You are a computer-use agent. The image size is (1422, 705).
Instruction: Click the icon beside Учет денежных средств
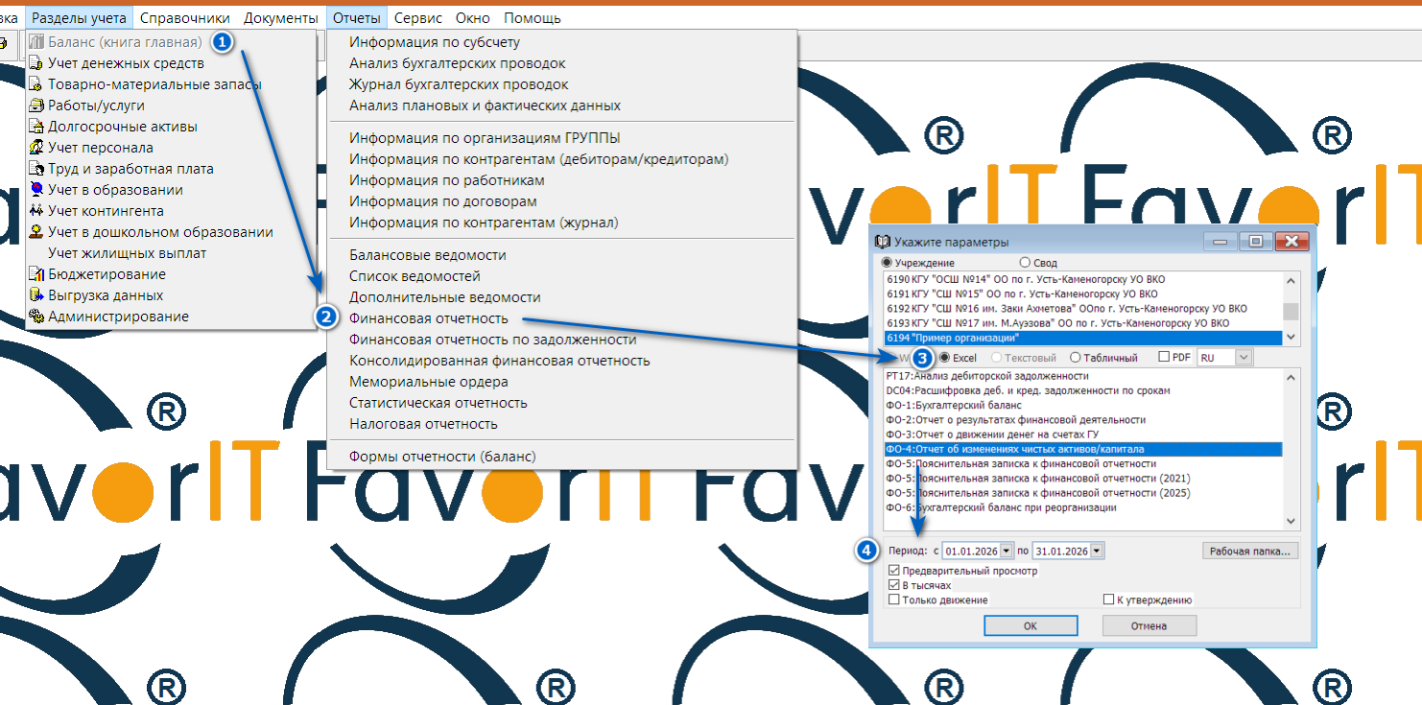(x=36, y=63)
